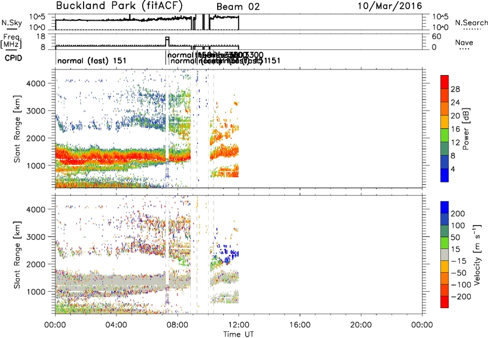Click the "N.Search" legend label
The width and height of the screenshot is (488, 338).
pos(471,23)
